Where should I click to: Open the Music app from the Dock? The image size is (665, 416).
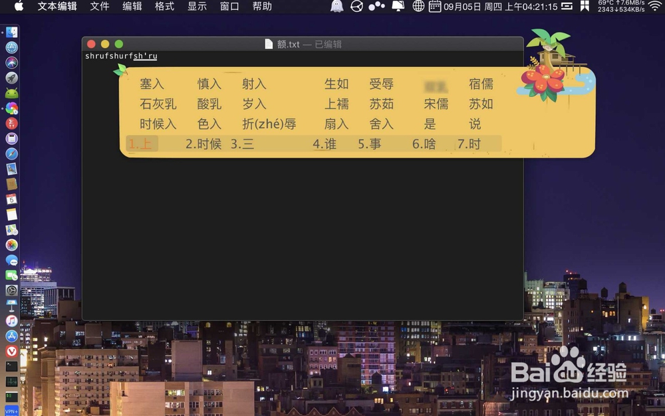pyautogui.click(x=11, y=322)
